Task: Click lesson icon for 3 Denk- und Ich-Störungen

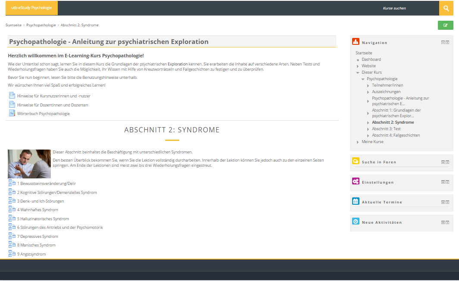Action: tap(12, 201)
